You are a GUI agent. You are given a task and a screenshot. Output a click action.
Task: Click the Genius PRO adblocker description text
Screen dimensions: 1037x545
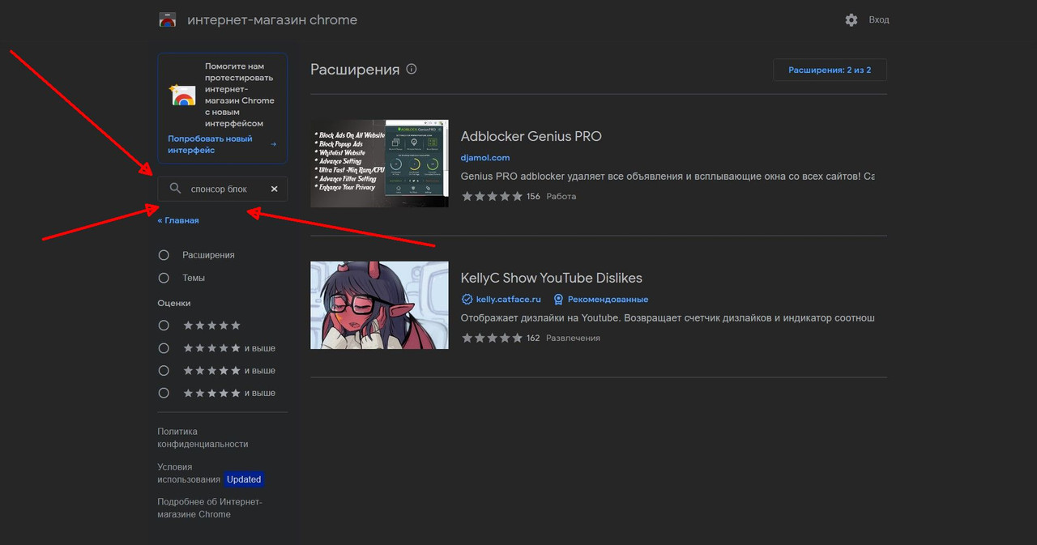(668, 176)
